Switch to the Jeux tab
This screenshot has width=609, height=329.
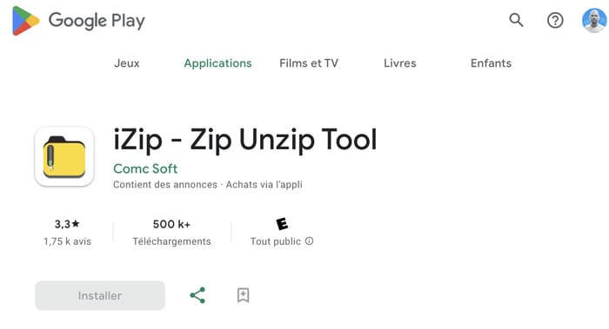[127, 63]
